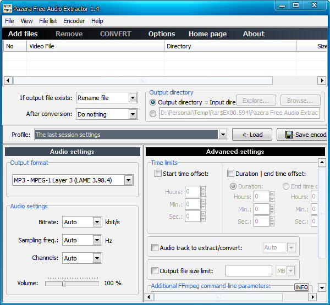
Task: Click Duration Hours field
Action: 261,196
